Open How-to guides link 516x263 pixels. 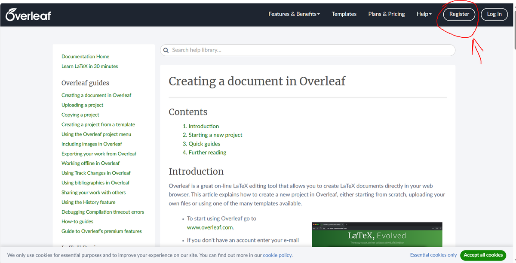(x=77, y=221)
